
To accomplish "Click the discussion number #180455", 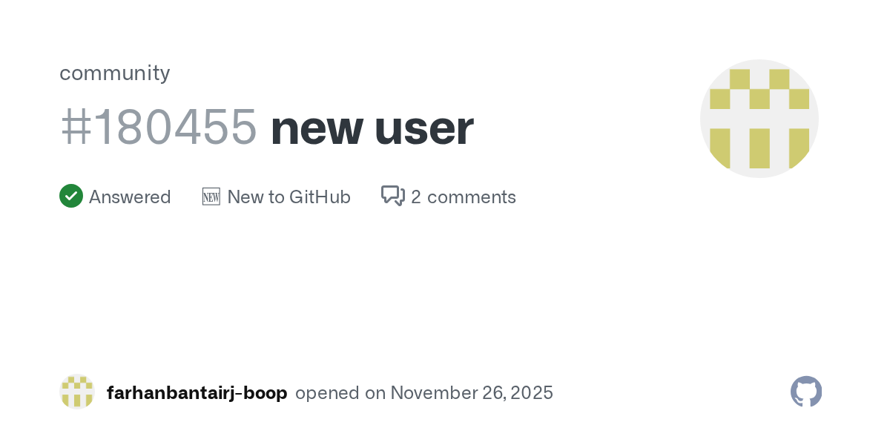I will [x=159, y=128].
